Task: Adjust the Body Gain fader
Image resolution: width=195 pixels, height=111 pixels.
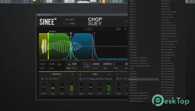Action: coord(109,87)
